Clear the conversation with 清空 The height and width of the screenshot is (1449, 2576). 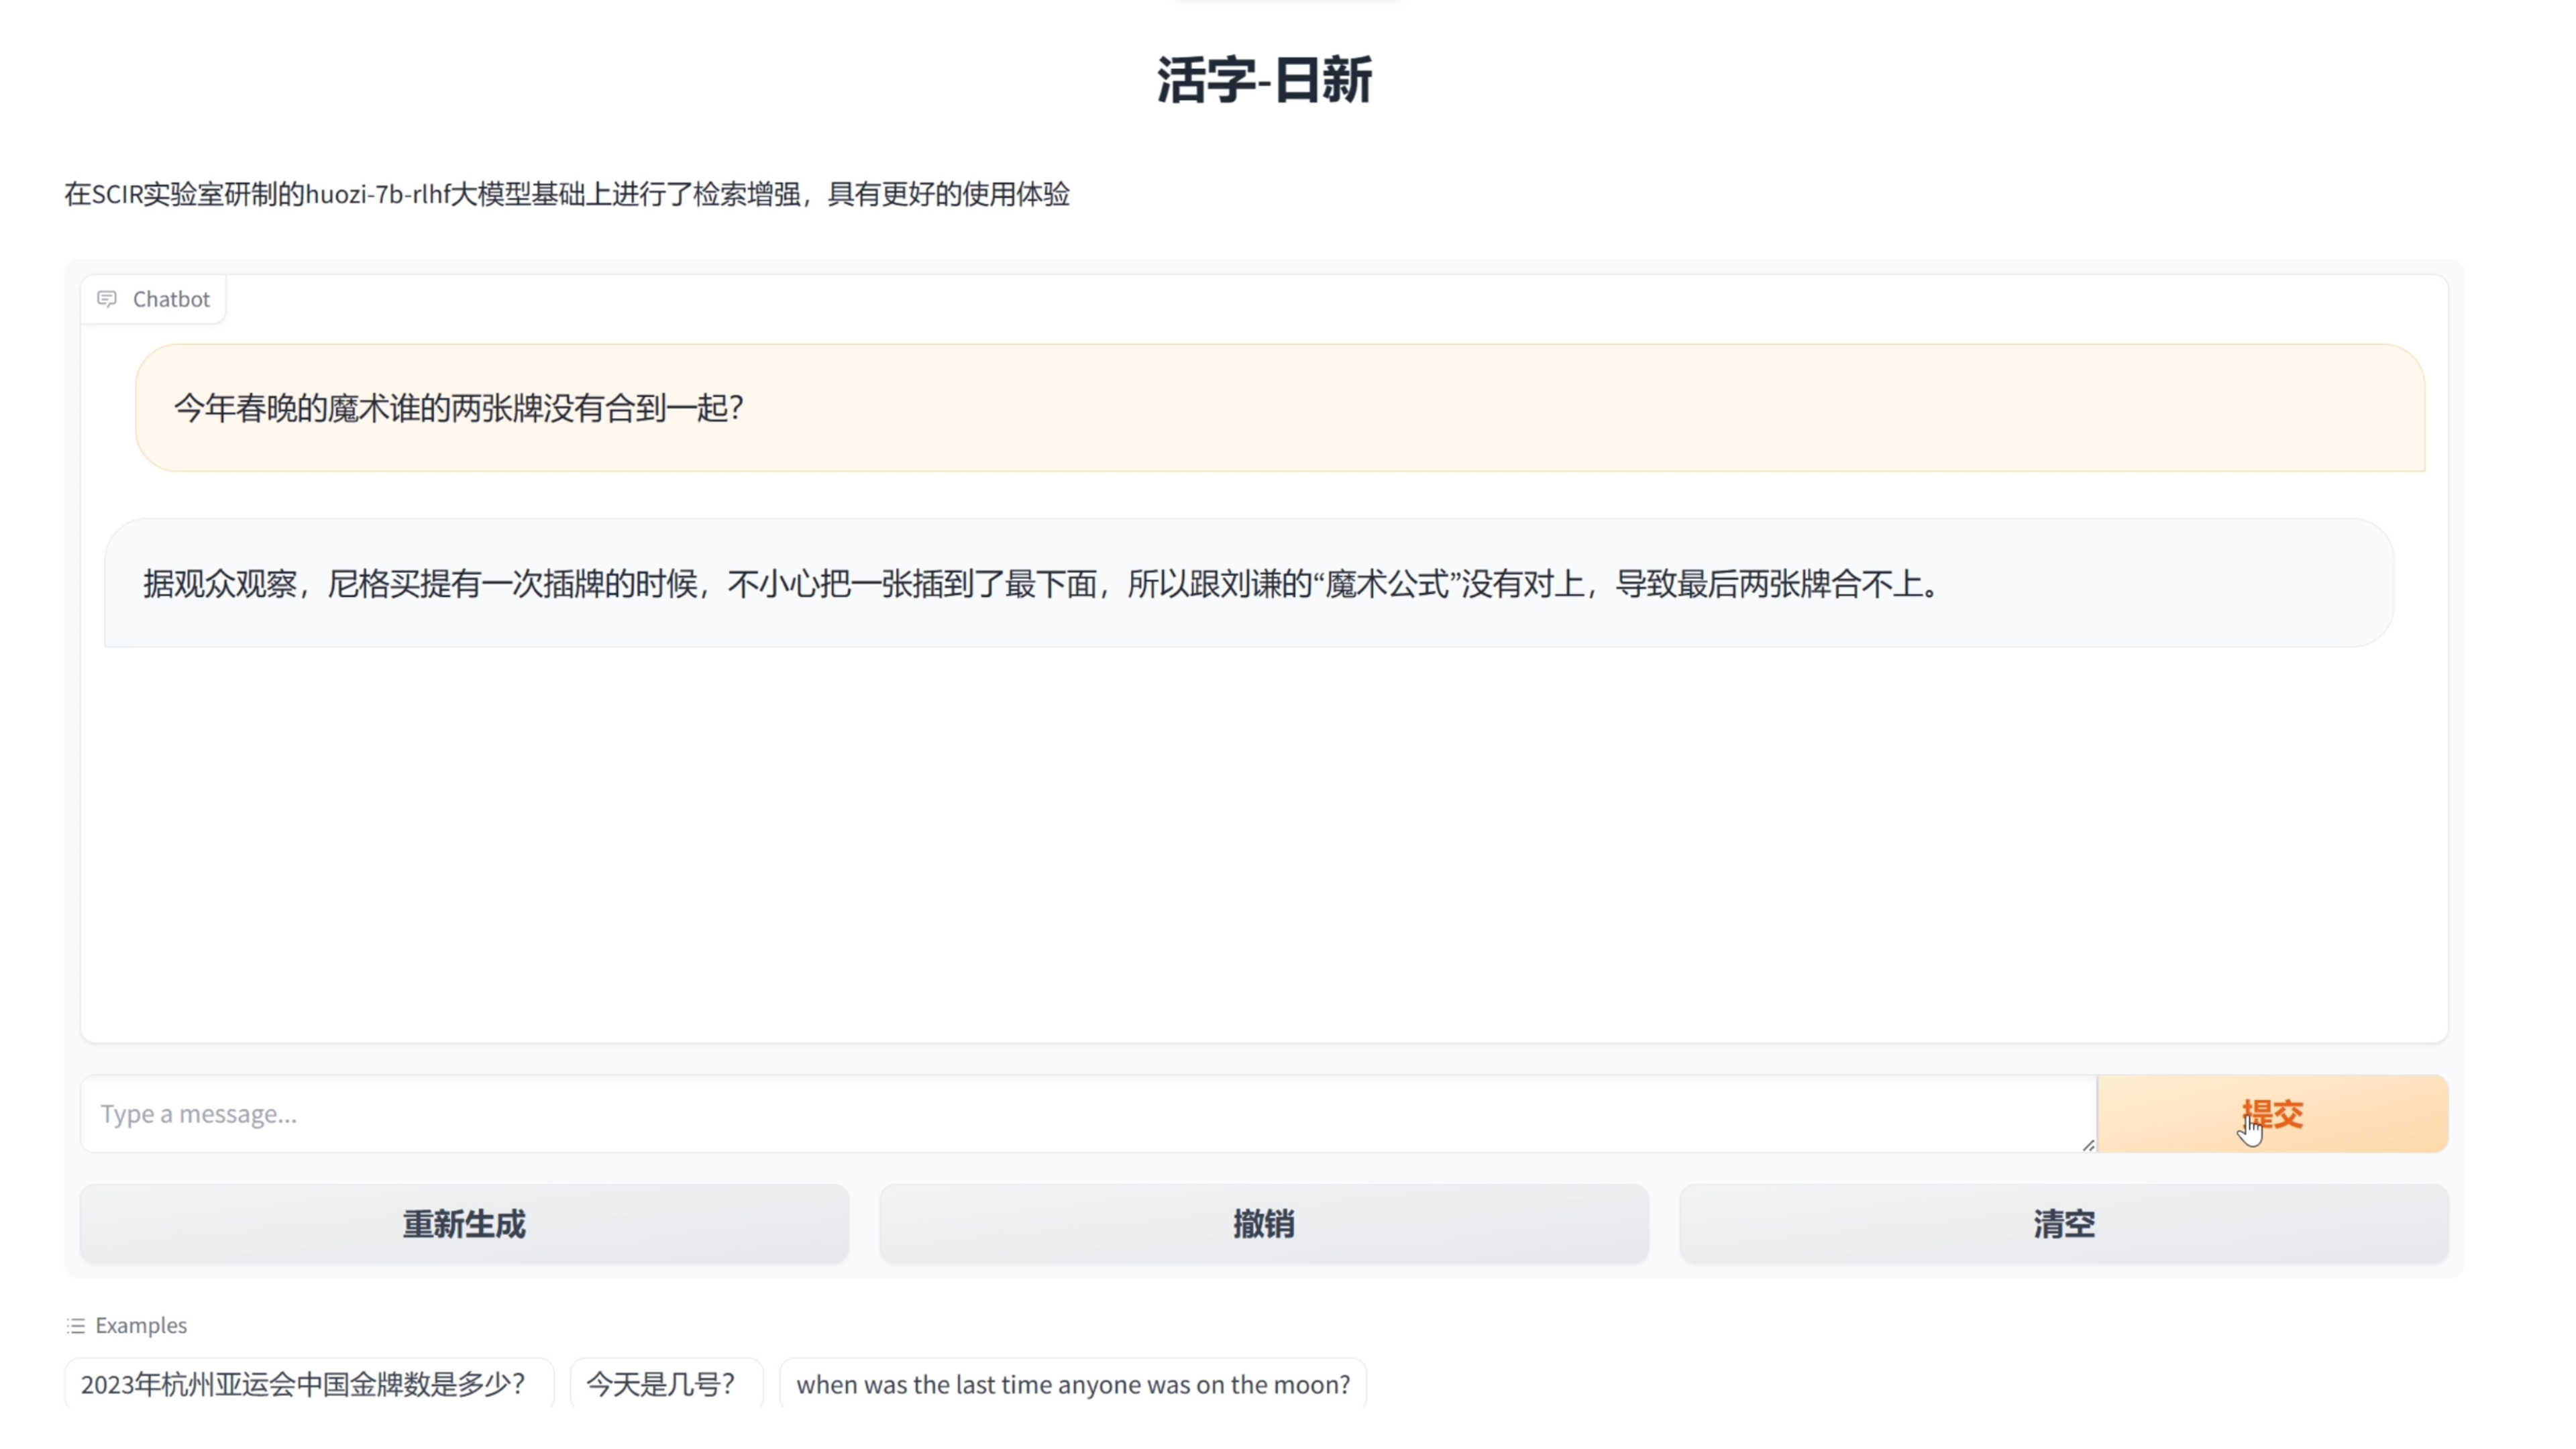[2064, 1224]
